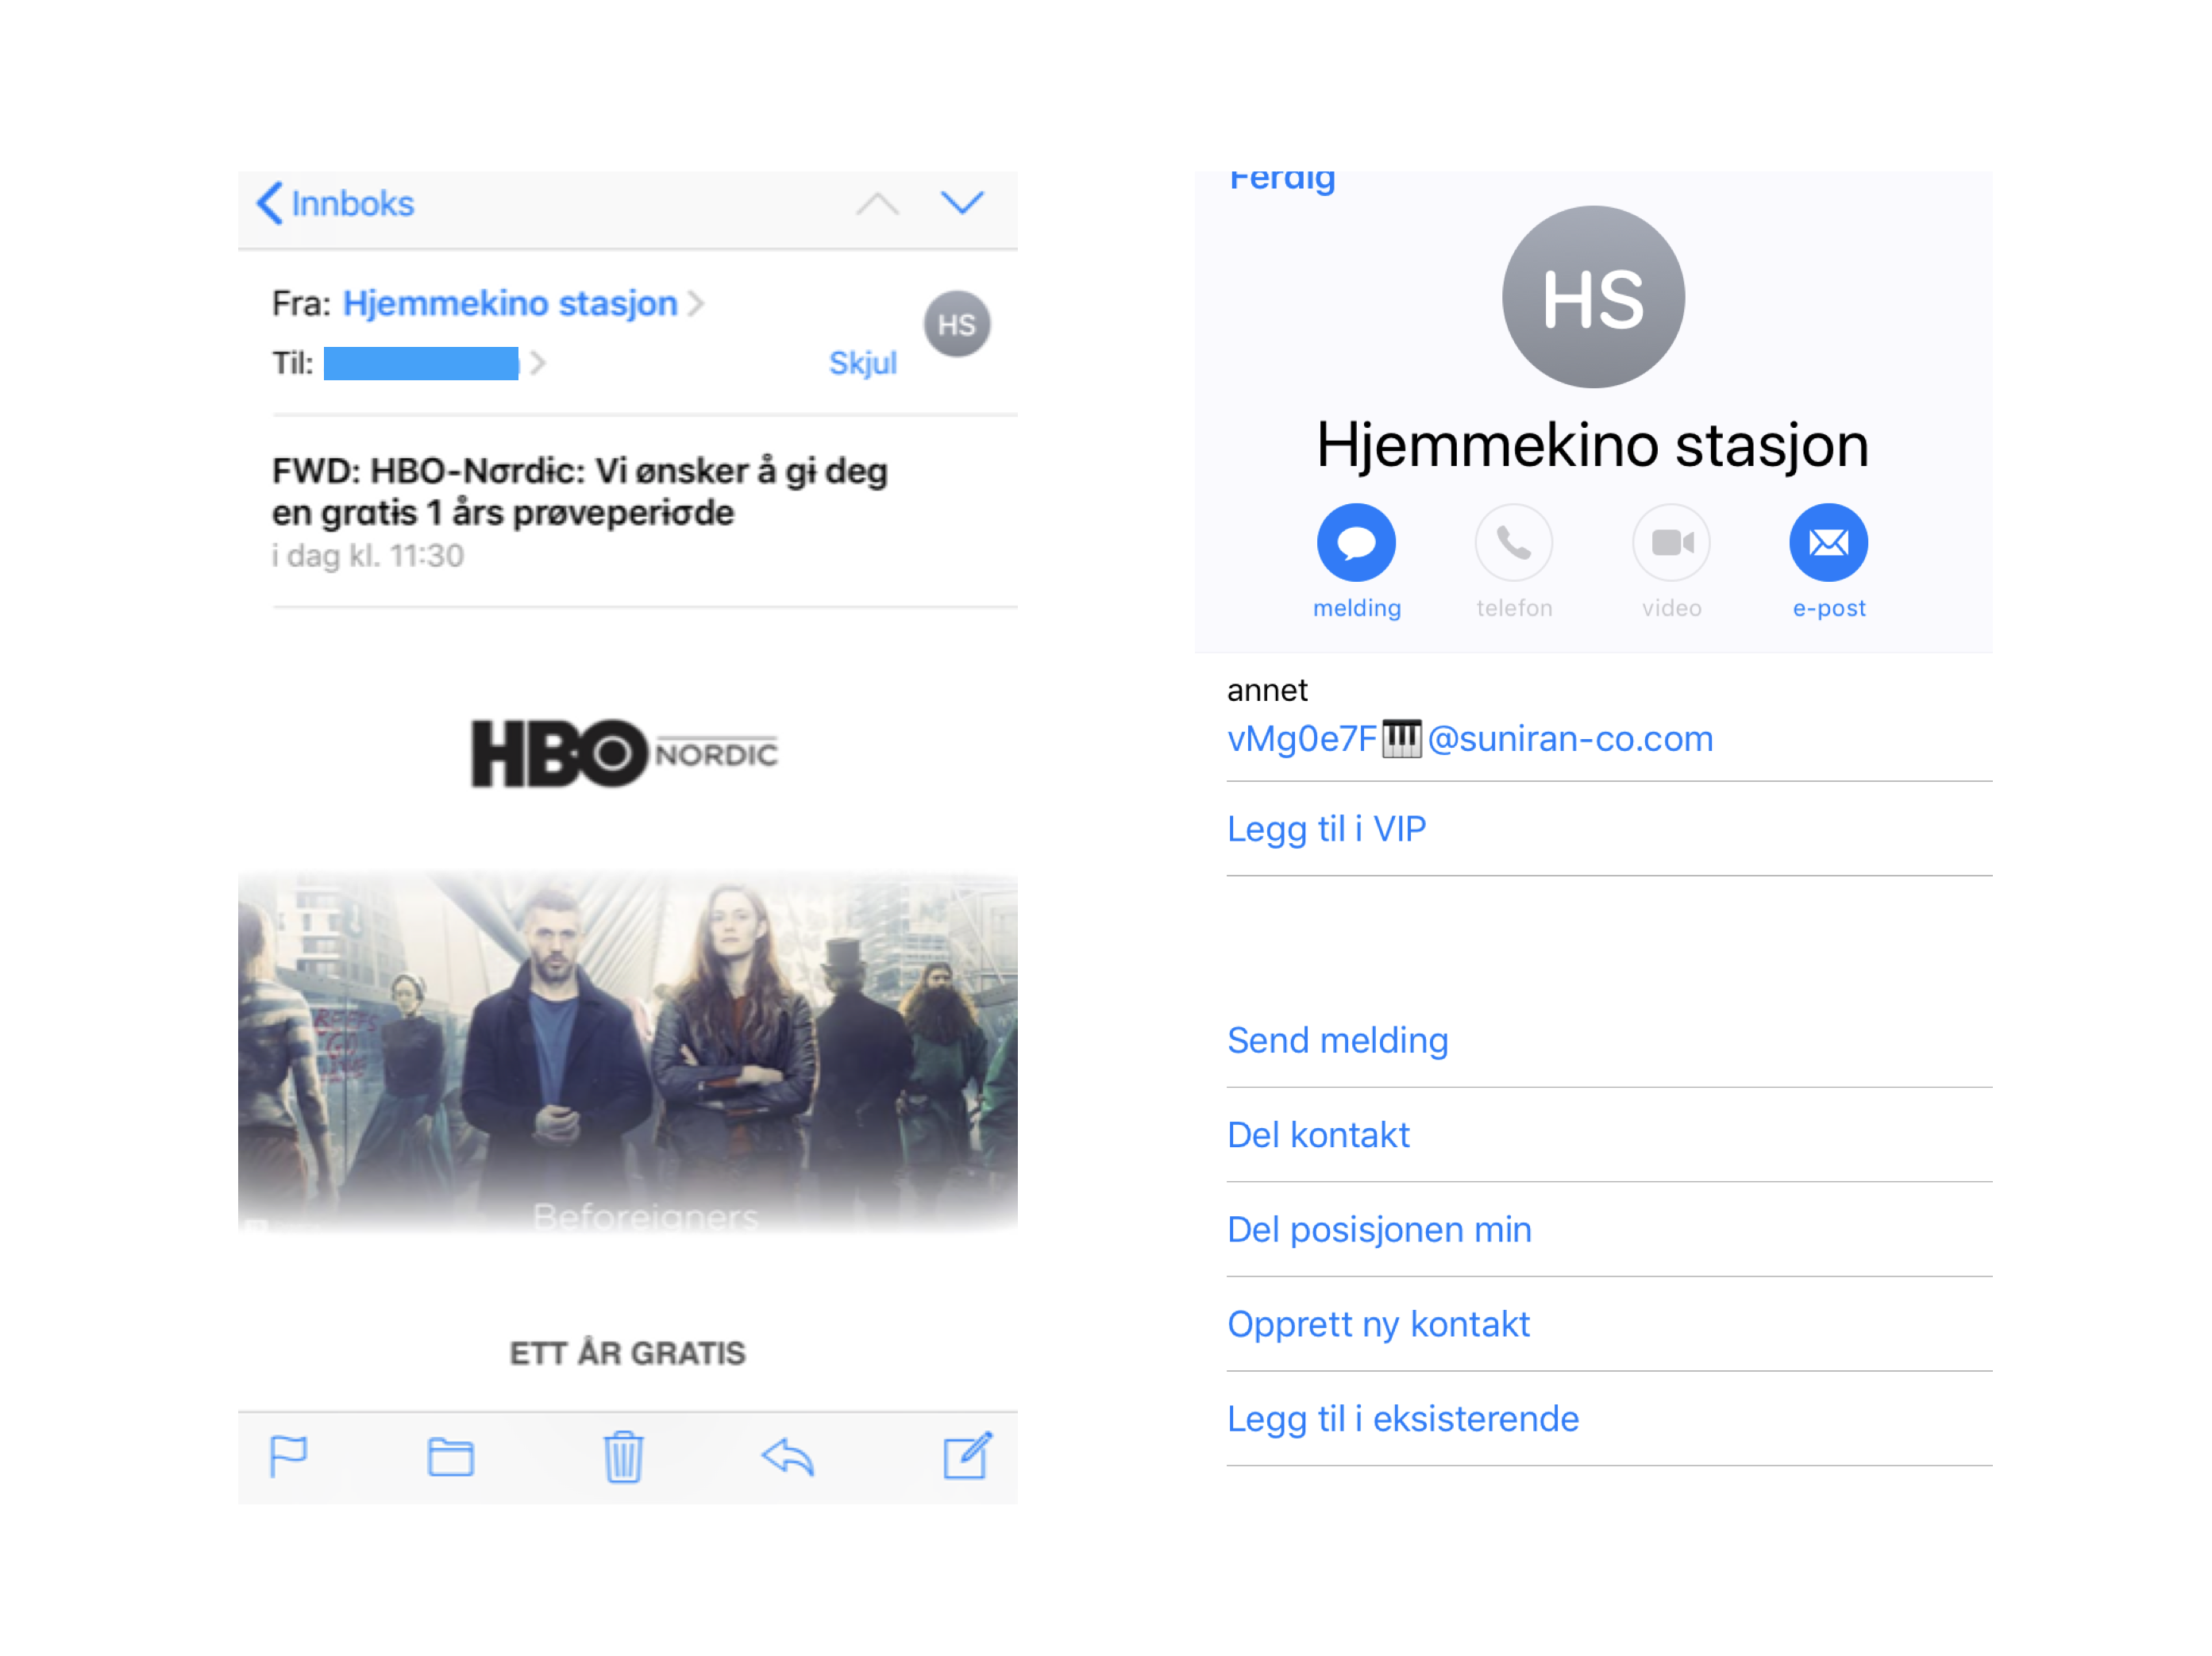This screenshot has width=2212, height=1656.
Task: Flag the message with flag icon
Action: point(288,1456)
